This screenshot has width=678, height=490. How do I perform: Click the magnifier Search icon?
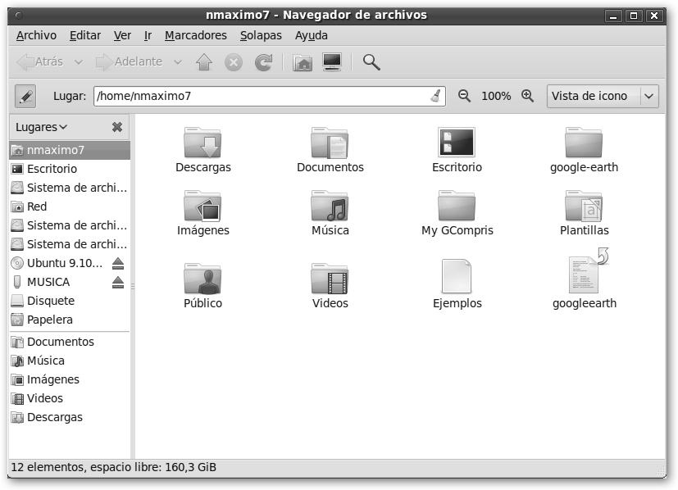[x=371, y=62]
